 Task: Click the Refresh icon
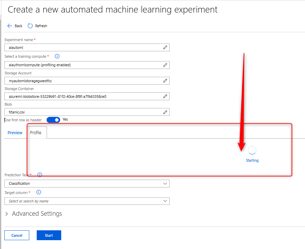click(x=30, y=26)
